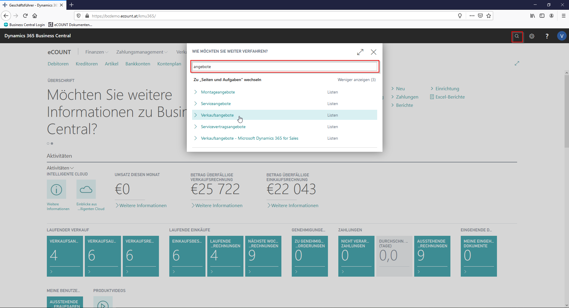
Task: Open Weitere Informationen under Umsatz diesen Monat
Action: [x=141, y=205]
